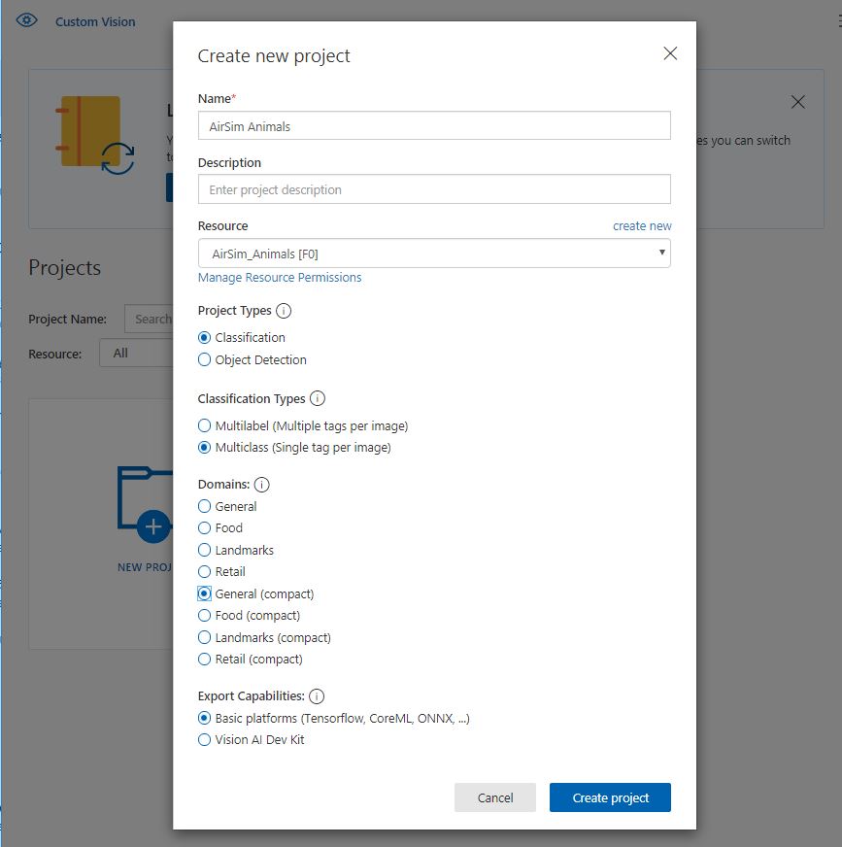Open the background Resource filter All dropdown
This screenshot has width=842, height=847.
(136, 354)
